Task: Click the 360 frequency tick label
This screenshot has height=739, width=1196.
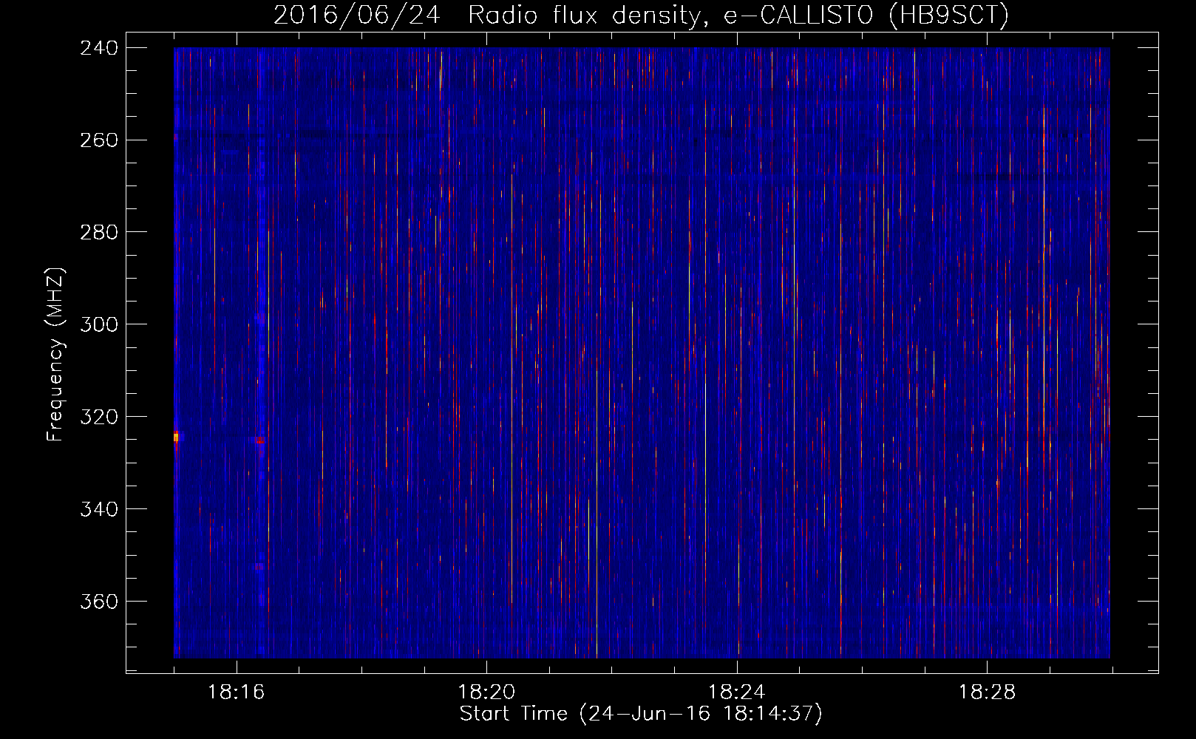Action: coord(99,602)
